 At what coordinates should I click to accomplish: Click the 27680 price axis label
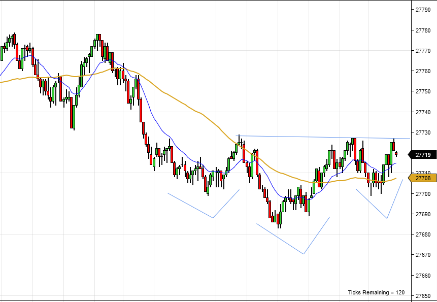tap(423, 234)
